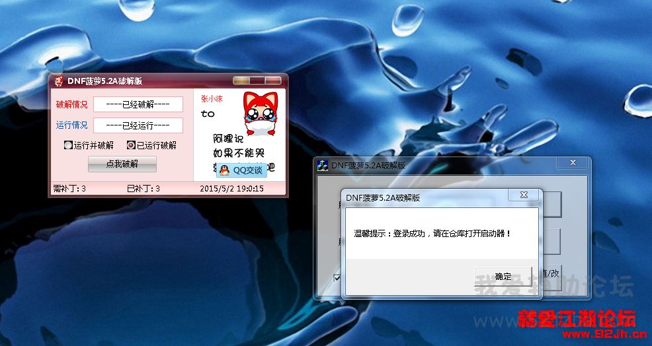Click the 点我破解 button
Viewport: 652px width, 346px height.
[x=122, y=164]
